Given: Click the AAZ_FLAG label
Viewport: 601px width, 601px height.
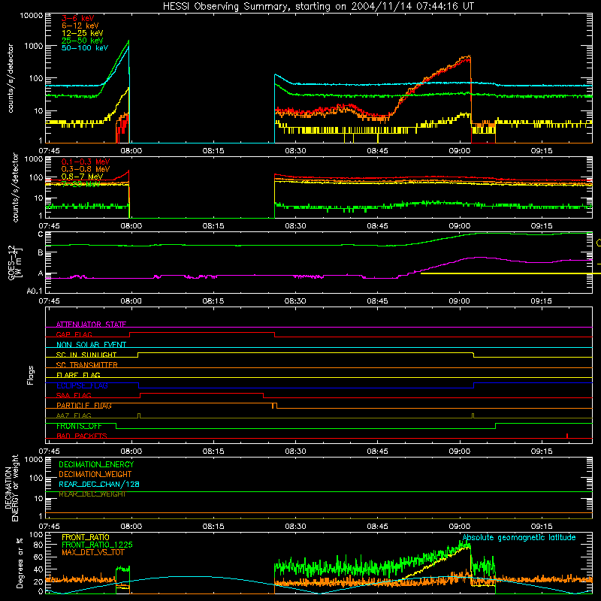Looking at the screenshot, I should click(x=74, y=415).
